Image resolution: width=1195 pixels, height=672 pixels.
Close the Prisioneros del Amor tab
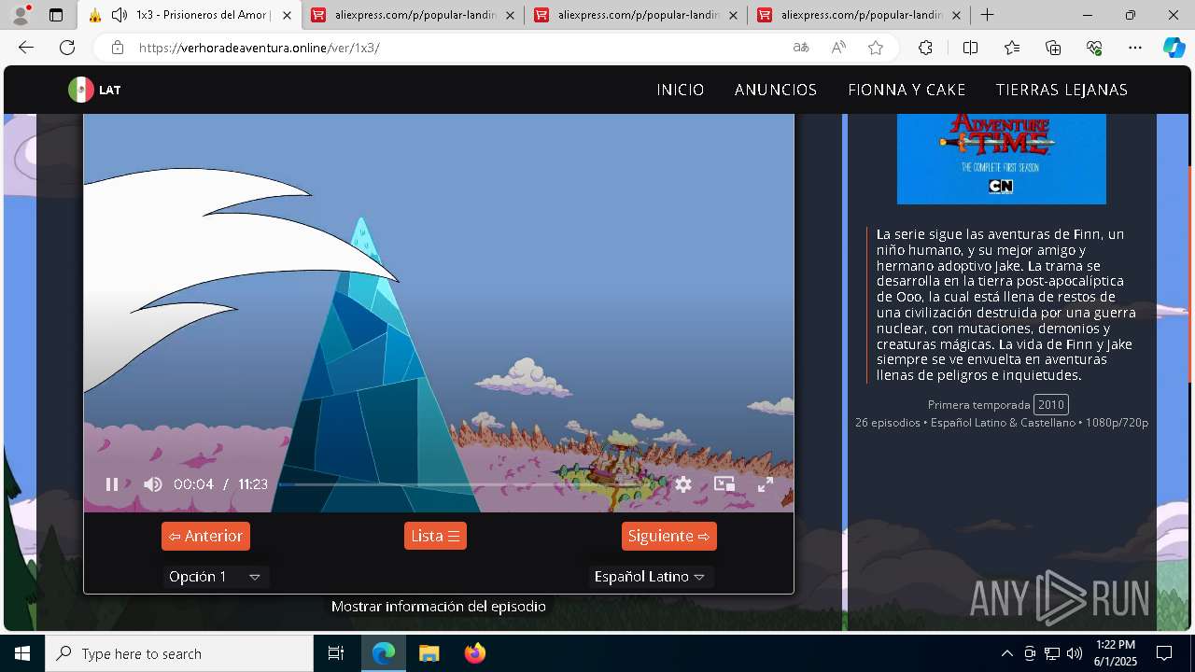[287, 15]
